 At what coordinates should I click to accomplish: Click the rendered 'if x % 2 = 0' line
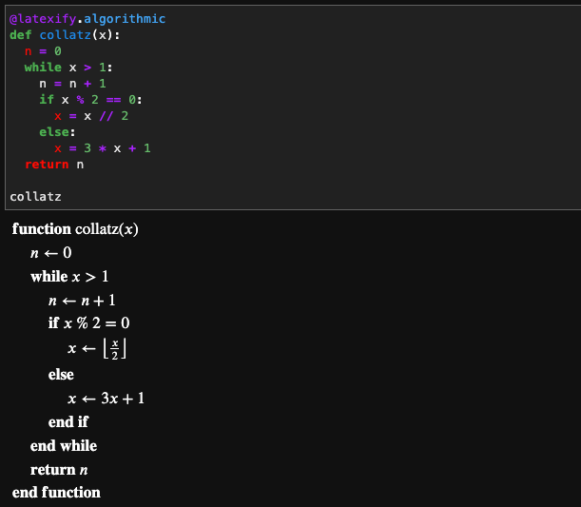[89, 322]
